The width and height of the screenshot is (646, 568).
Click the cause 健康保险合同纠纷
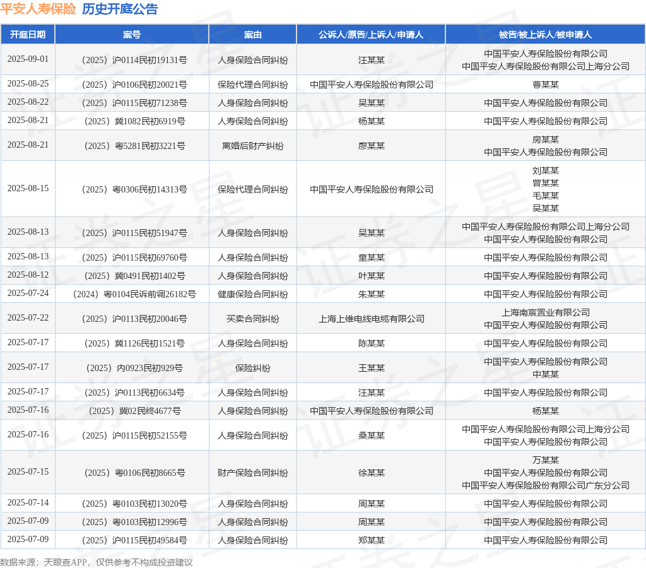[252, 294]
